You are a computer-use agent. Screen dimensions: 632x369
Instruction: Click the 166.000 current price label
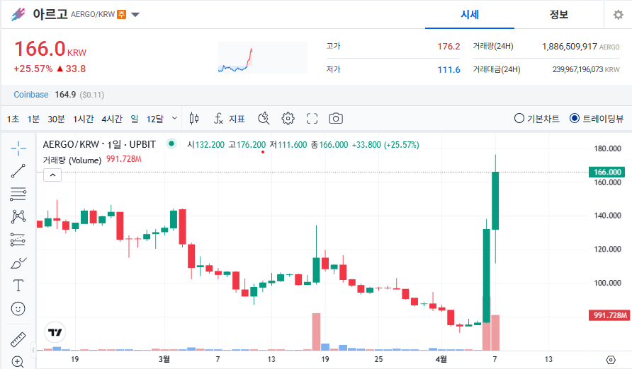pyautogui.click(x=607, y=172)
